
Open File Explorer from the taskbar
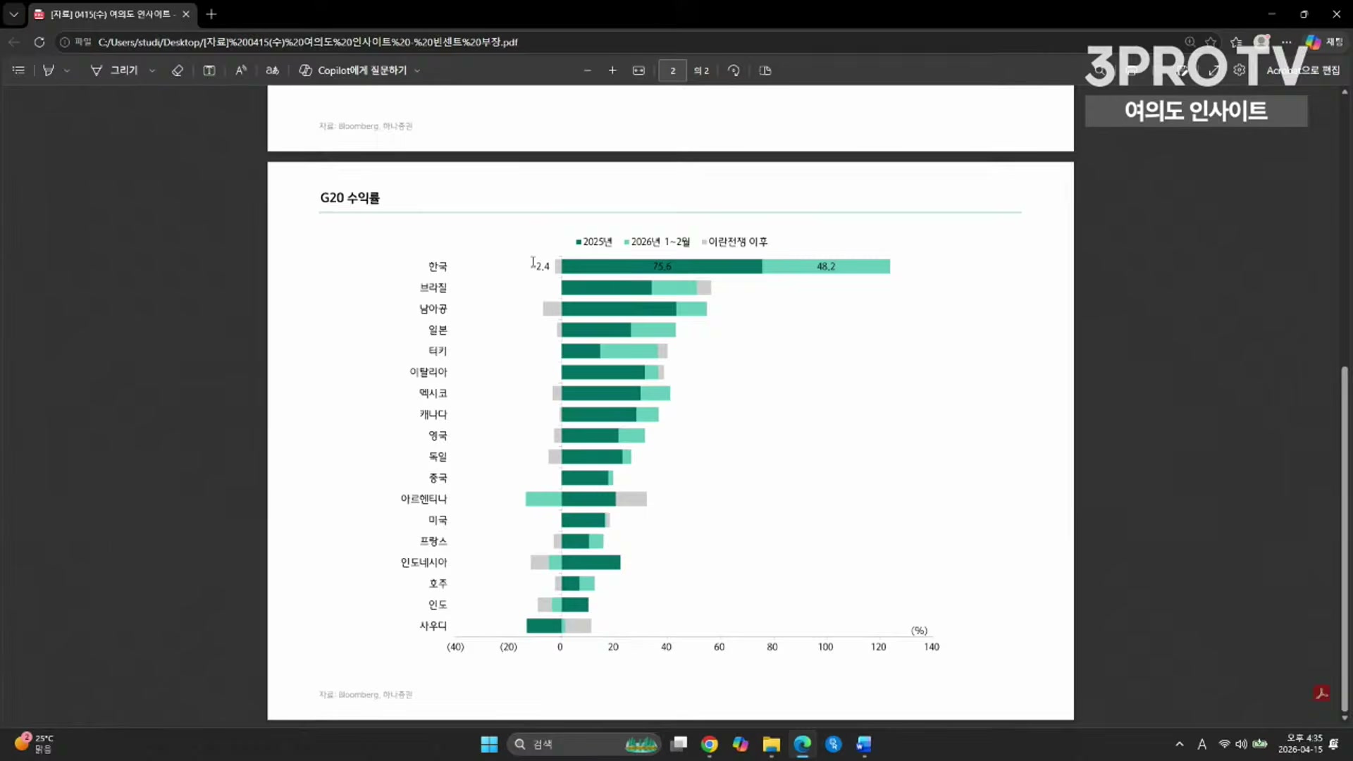coord(771,744)
